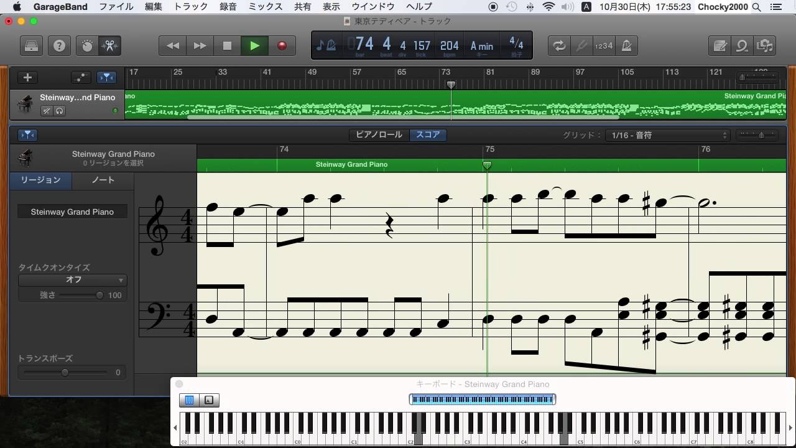Start playback with the Play button
796x448 pixels.
(254, 46)
